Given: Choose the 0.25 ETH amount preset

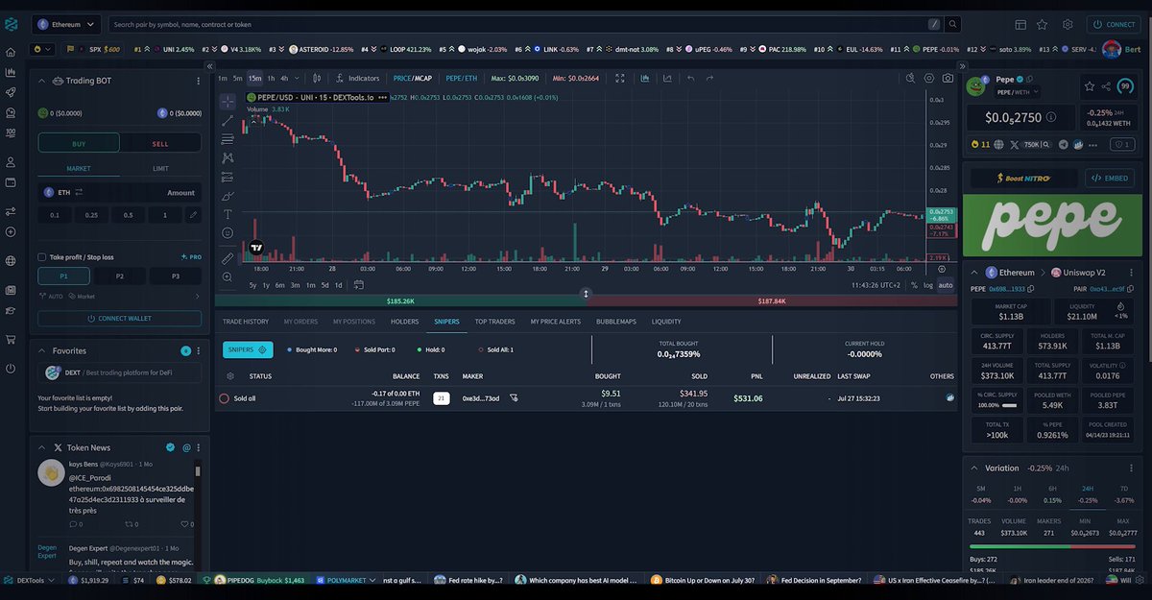Looking at the screenshot, I should coord(91,215).
